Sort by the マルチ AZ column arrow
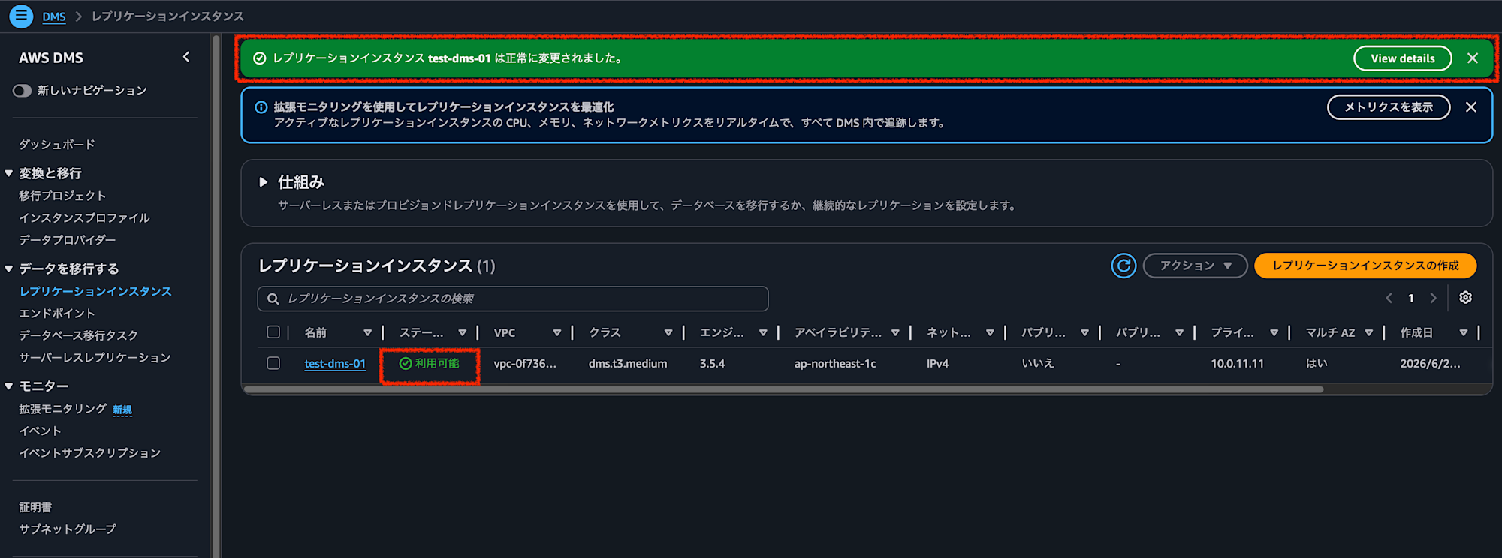This screenshot has height=558, width=1502. (x=1368, y=332)
